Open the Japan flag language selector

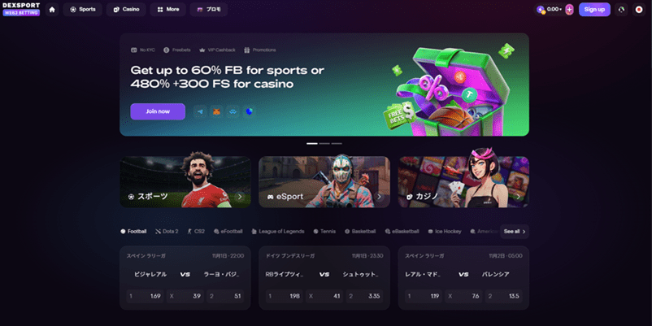point(639,10)
